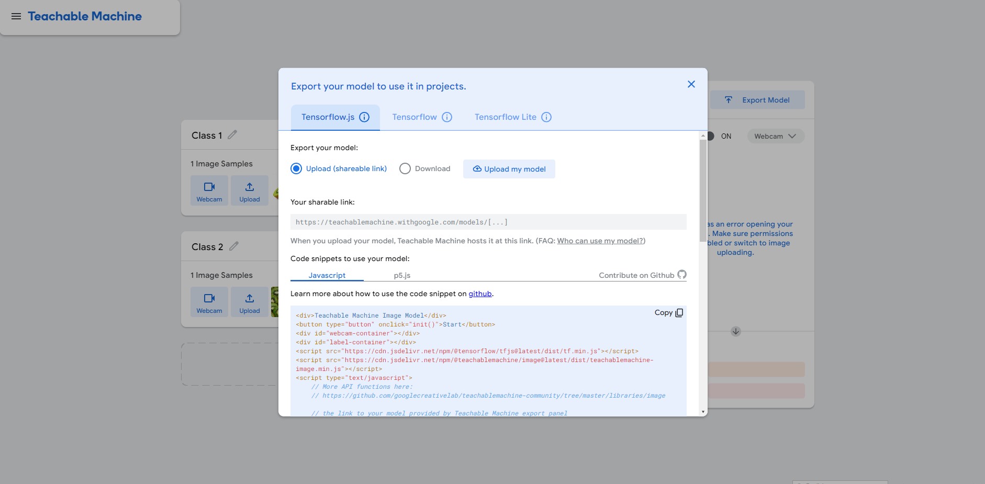Select Upload (shareable link) radio option
The width and height of the screenshot is (985, 484).
296,168
